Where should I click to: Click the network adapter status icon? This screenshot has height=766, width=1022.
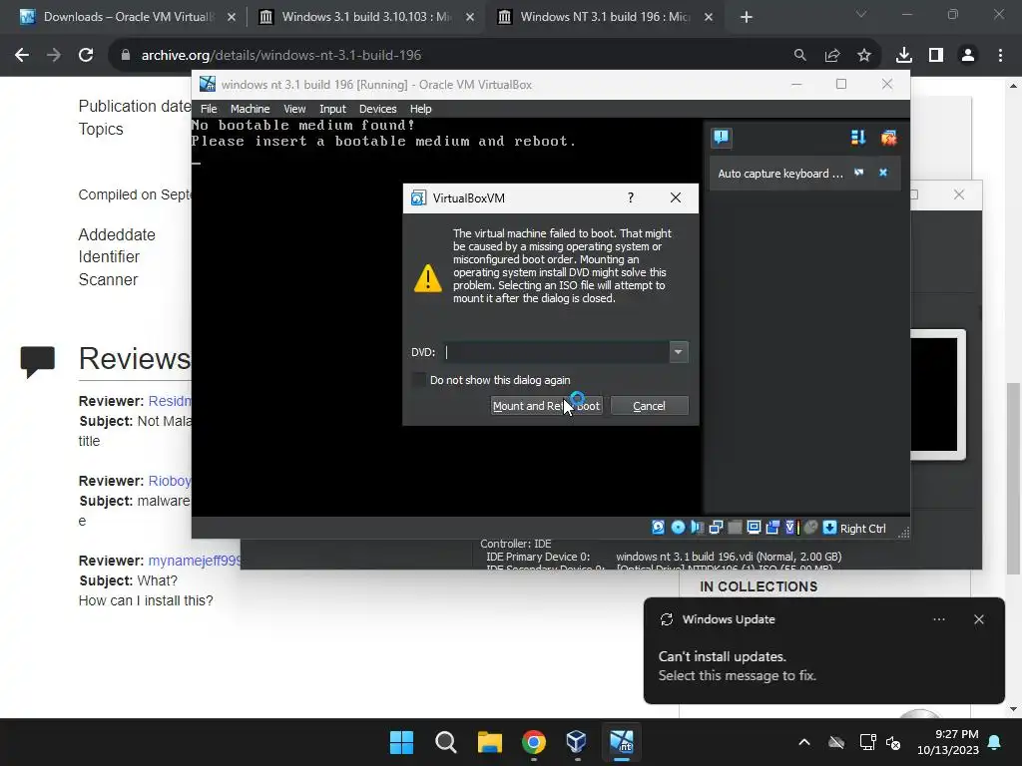pos(716,528)
